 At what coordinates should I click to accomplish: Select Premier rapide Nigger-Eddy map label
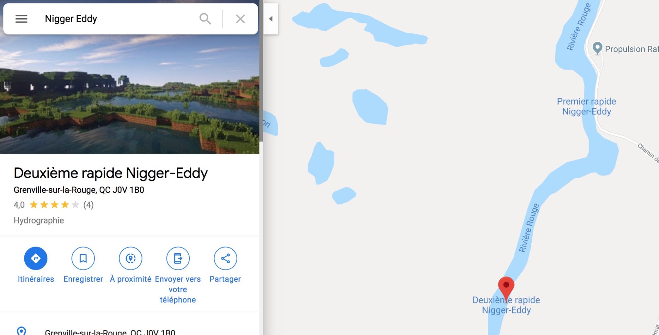pyautogui.click(x=587, y=106)
